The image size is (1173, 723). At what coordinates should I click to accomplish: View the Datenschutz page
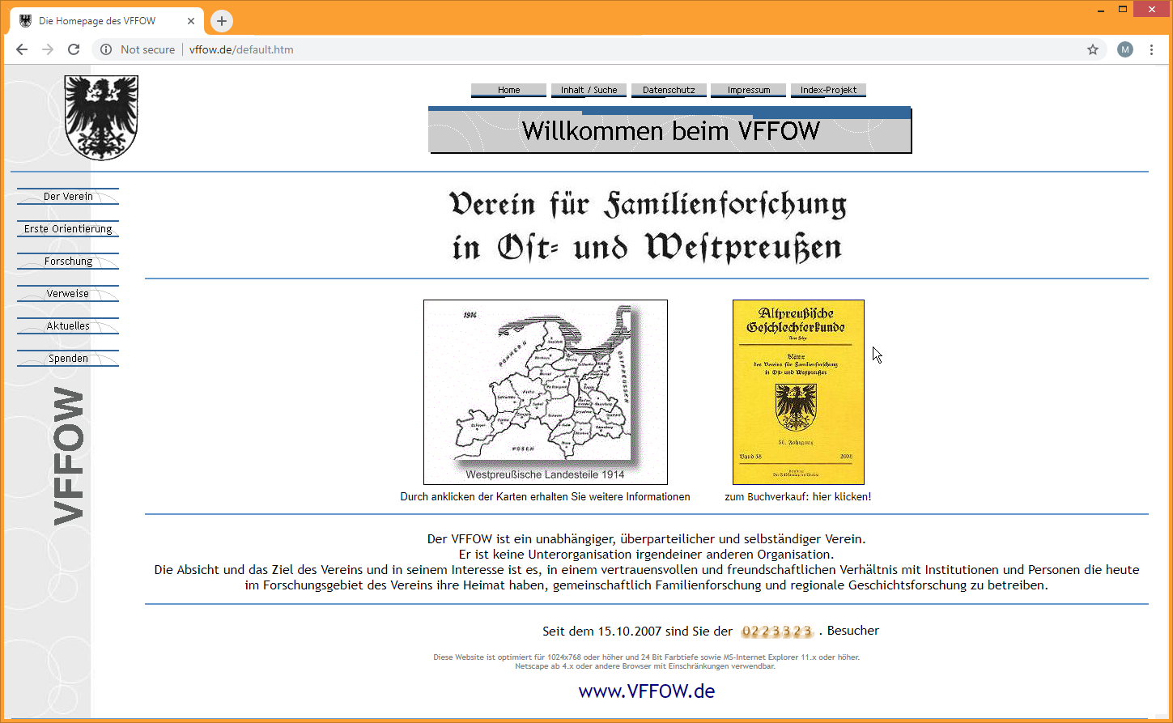[x=669, y=90]
